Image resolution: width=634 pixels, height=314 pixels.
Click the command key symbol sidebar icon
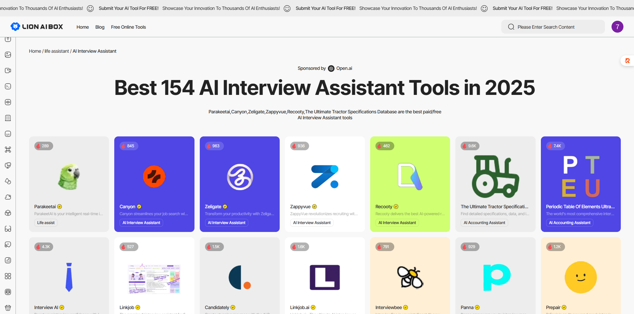[x=8, y=150]
